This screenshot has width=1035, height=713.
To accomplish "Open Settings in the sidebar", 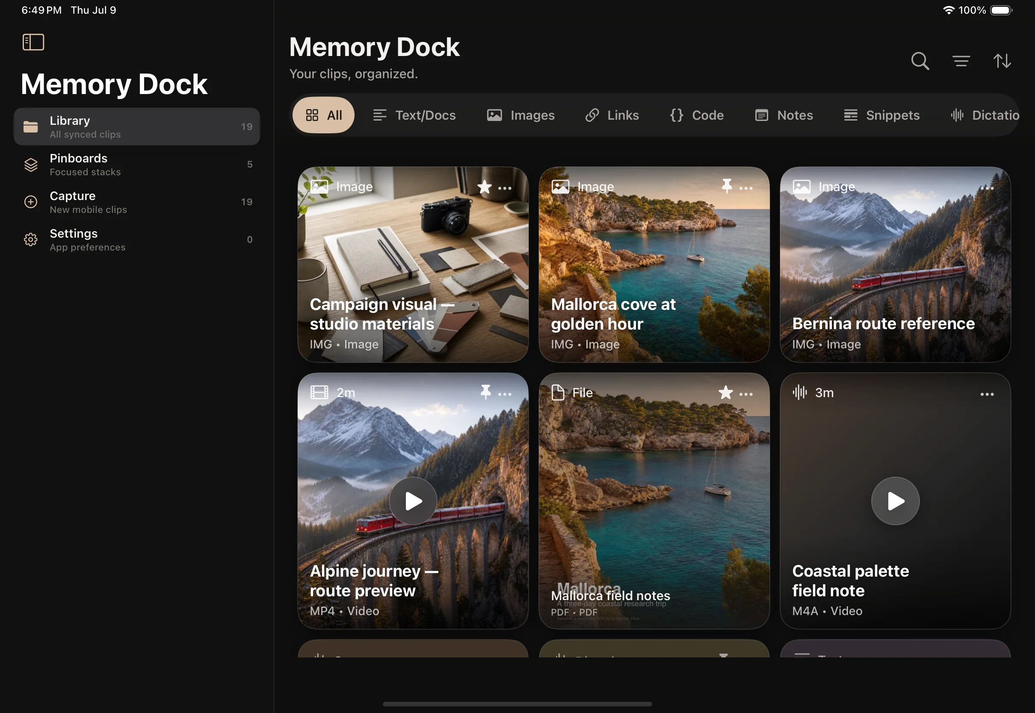I will [137, 239].
